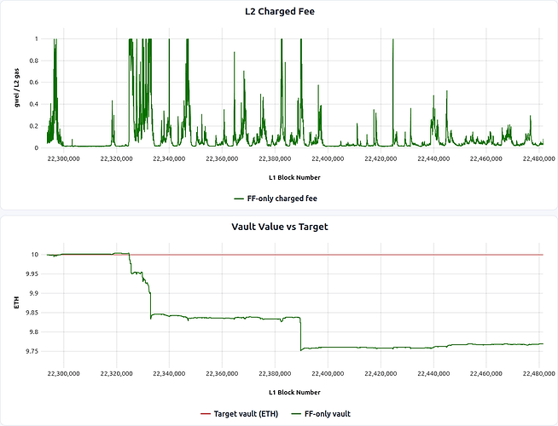Click the L2 Charged Fee chart title
This screenshot has height=426, width=558.
click(x=279, y=11)
